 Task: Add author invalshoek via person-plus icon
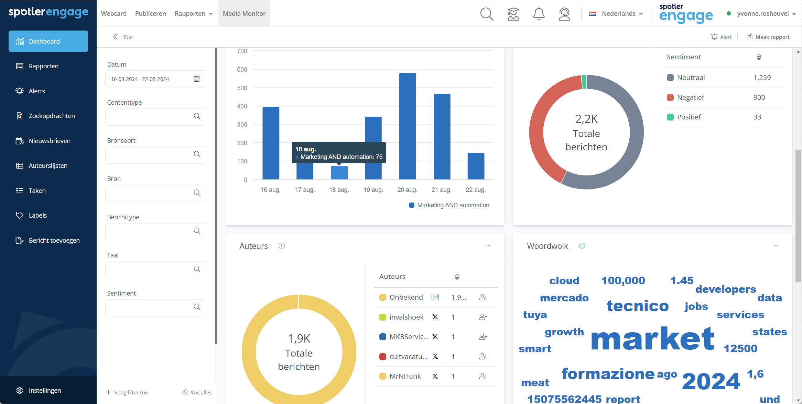[483, 317]
